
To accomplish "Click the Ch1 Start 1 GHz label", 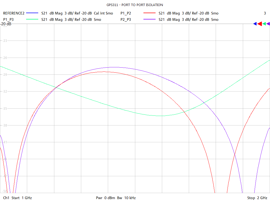I will coord(17,198).
